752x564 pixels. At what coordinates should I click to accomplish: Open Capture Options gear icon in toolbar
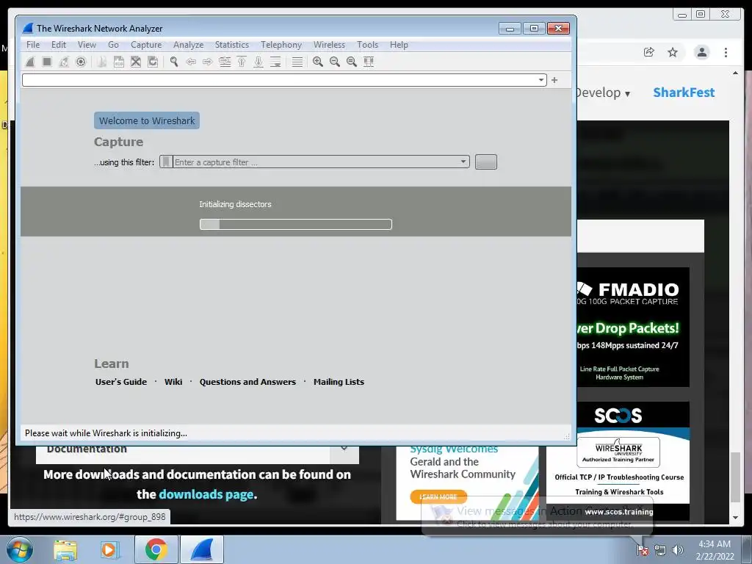[x=81, y=62]
